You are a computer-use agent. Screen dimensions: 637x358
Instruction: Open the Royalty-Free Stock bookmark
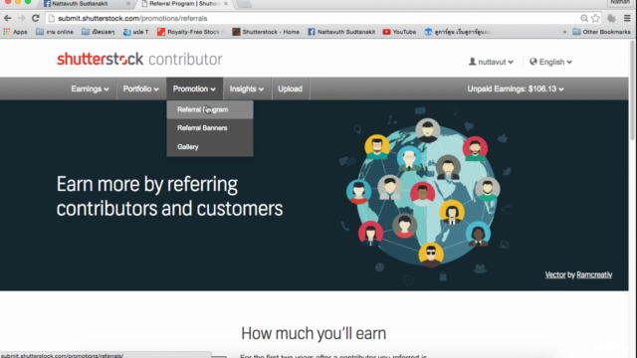click(190, 32)
